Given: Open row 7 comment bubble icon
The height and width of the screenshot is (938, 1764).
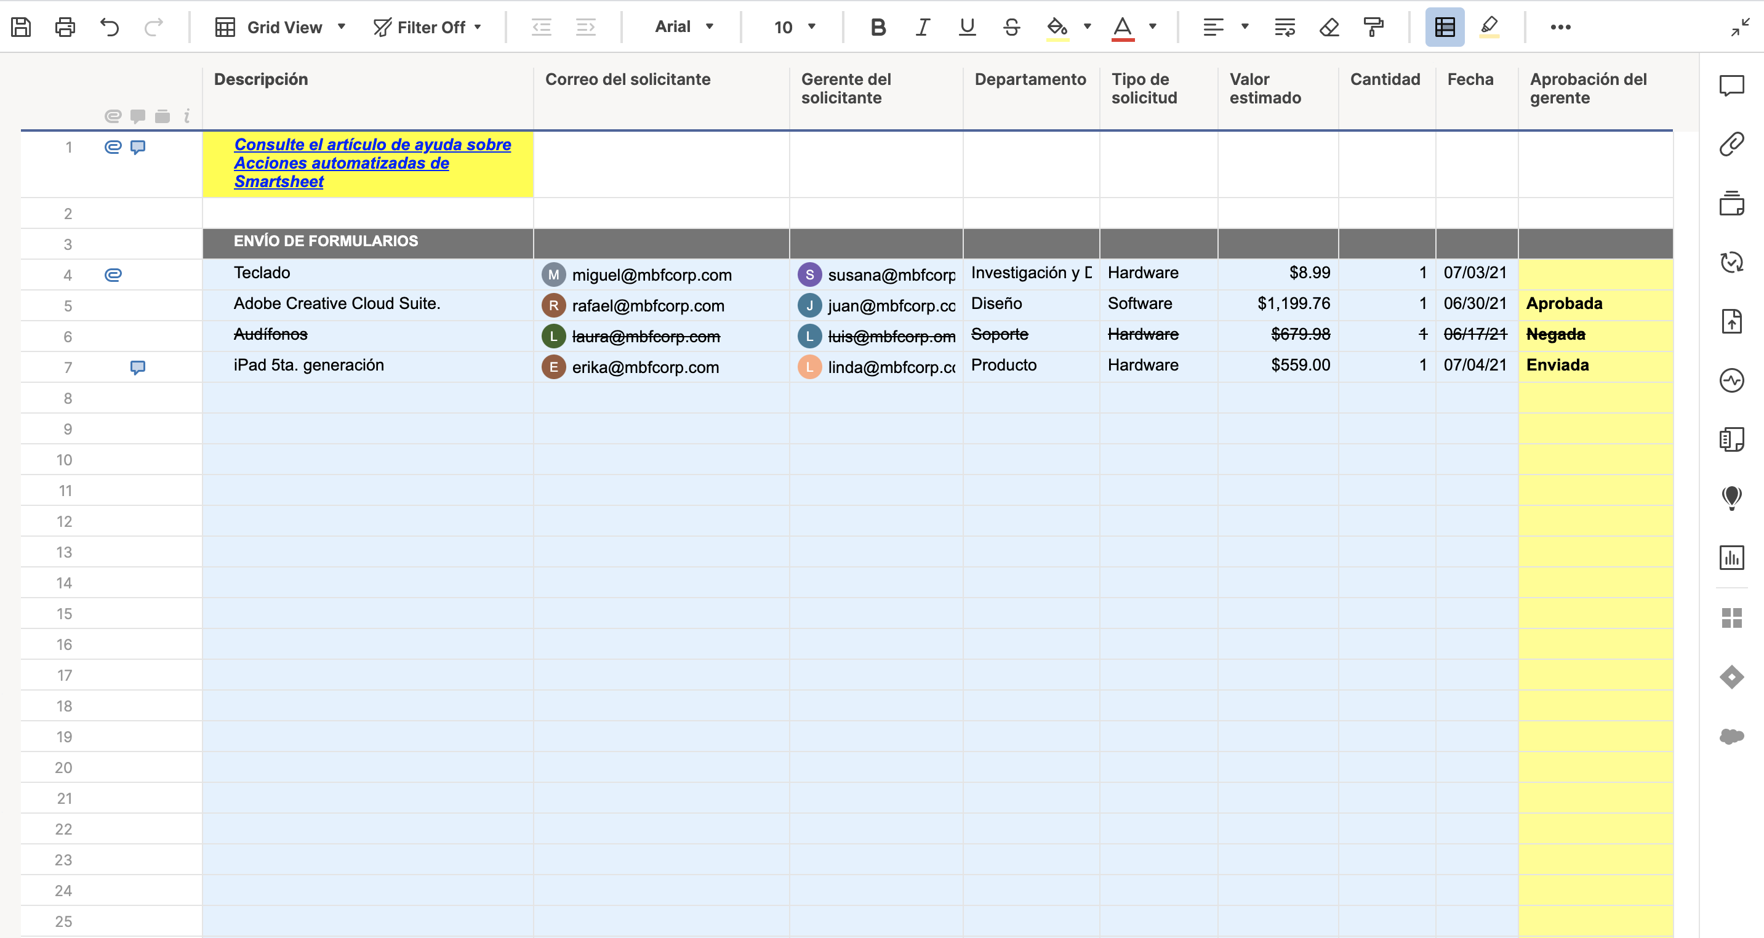Looking at the screenshot, I should tap(138, 367).
